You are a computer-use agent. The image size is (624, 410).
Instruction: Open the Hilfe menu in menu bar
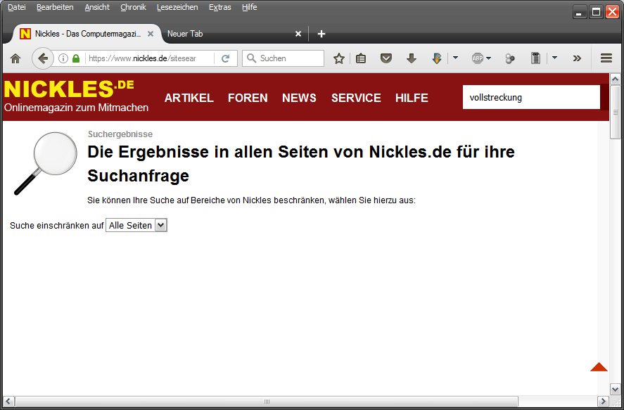point(250,7)
